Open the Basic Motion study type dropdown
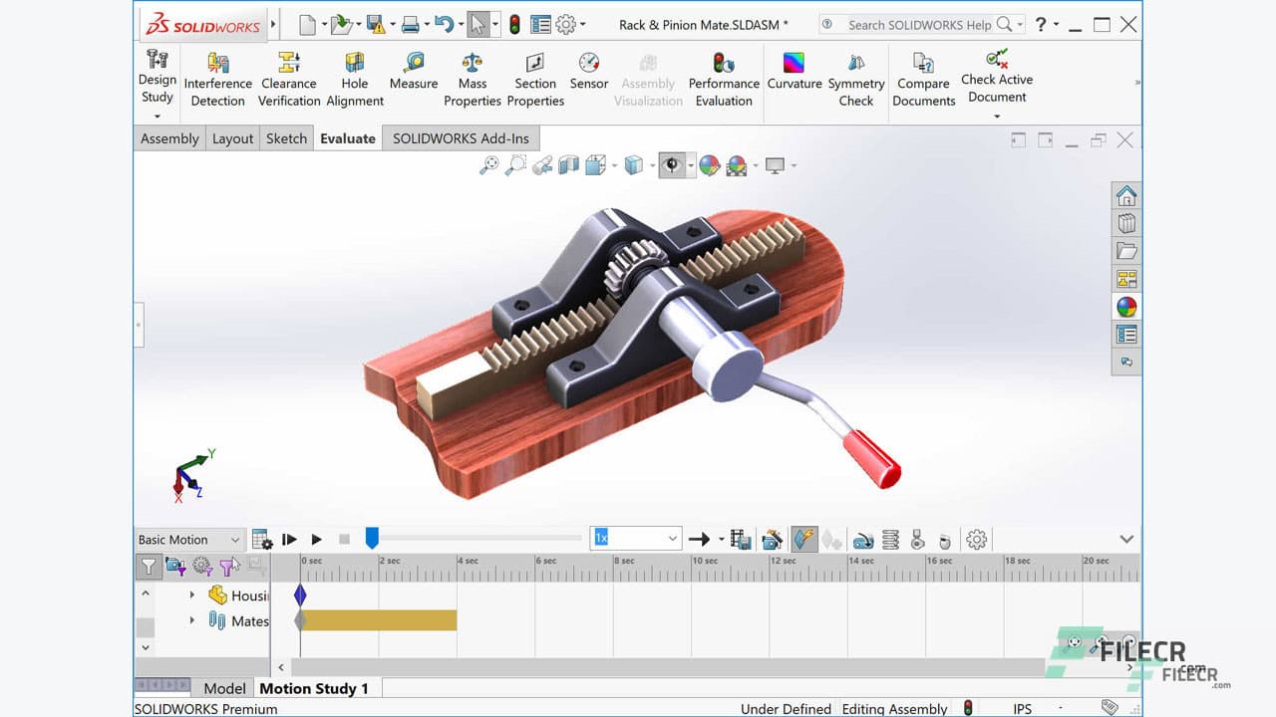Viewport: 1276px width, 717px height. pyautogui.click(x=187, y=539)
